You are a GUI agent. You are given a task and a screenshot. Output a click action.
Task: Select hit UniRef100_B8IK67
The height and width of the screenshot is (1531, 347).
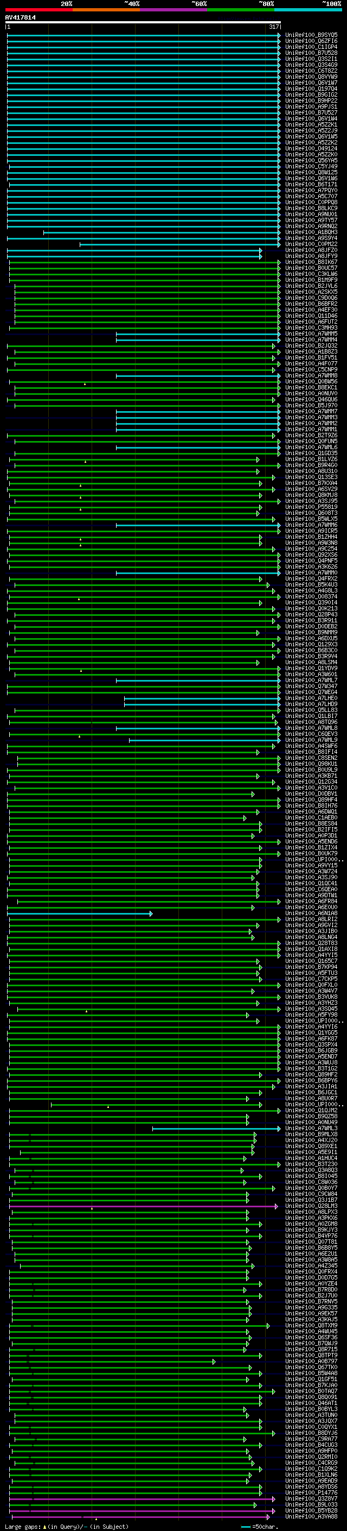[x=311, y=262]
